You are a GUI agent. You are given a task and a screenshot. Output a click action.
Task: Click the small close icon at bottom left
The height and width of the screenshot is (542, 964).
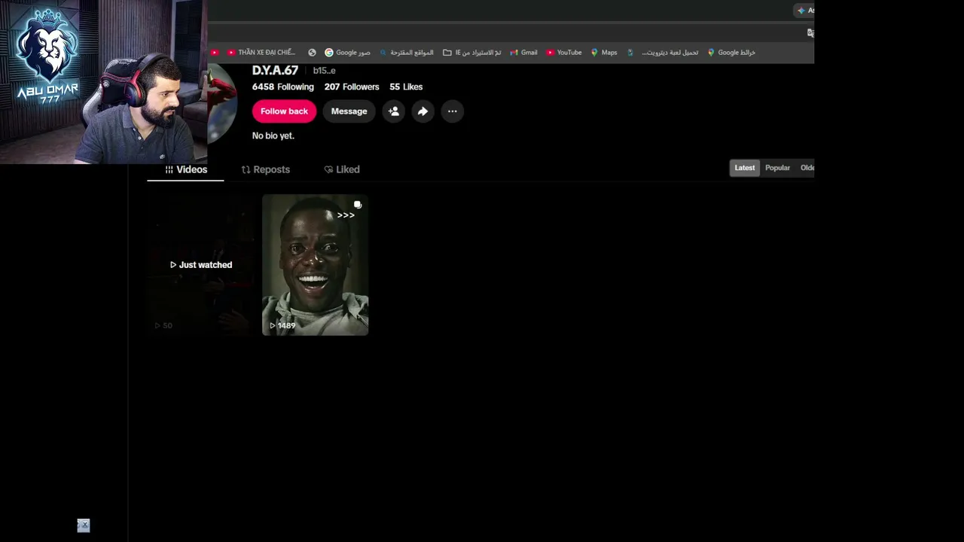click(x=83, y=525)
